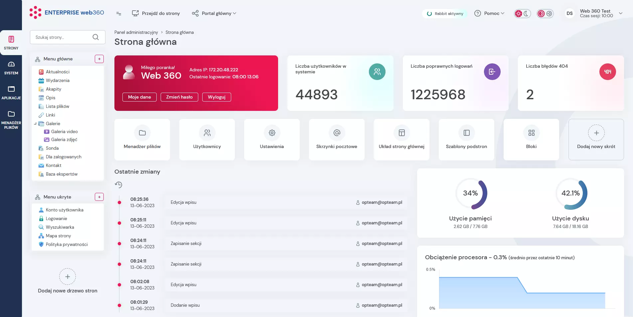Click the Użycie pamięci 34% gauge
This screenshot has width=633, height=317.
pyautogui.click(x=471, y=194)
